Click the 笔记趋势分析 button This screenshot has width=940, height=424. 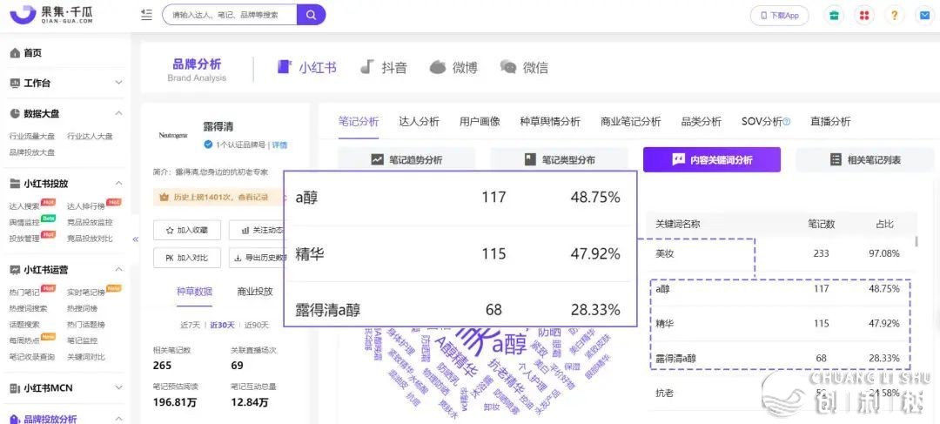point(406,159)
